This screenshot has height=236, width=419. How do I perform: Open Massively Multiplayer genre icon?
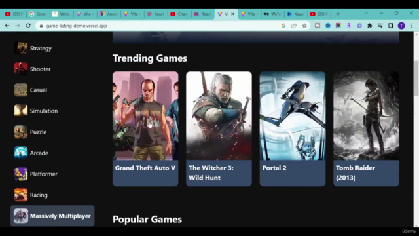tap(21, 216)
